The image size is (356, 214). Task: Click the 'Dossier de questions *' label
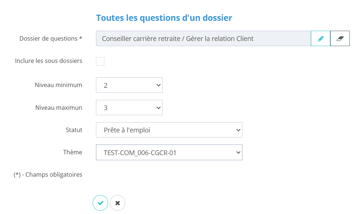pos(51,38)
